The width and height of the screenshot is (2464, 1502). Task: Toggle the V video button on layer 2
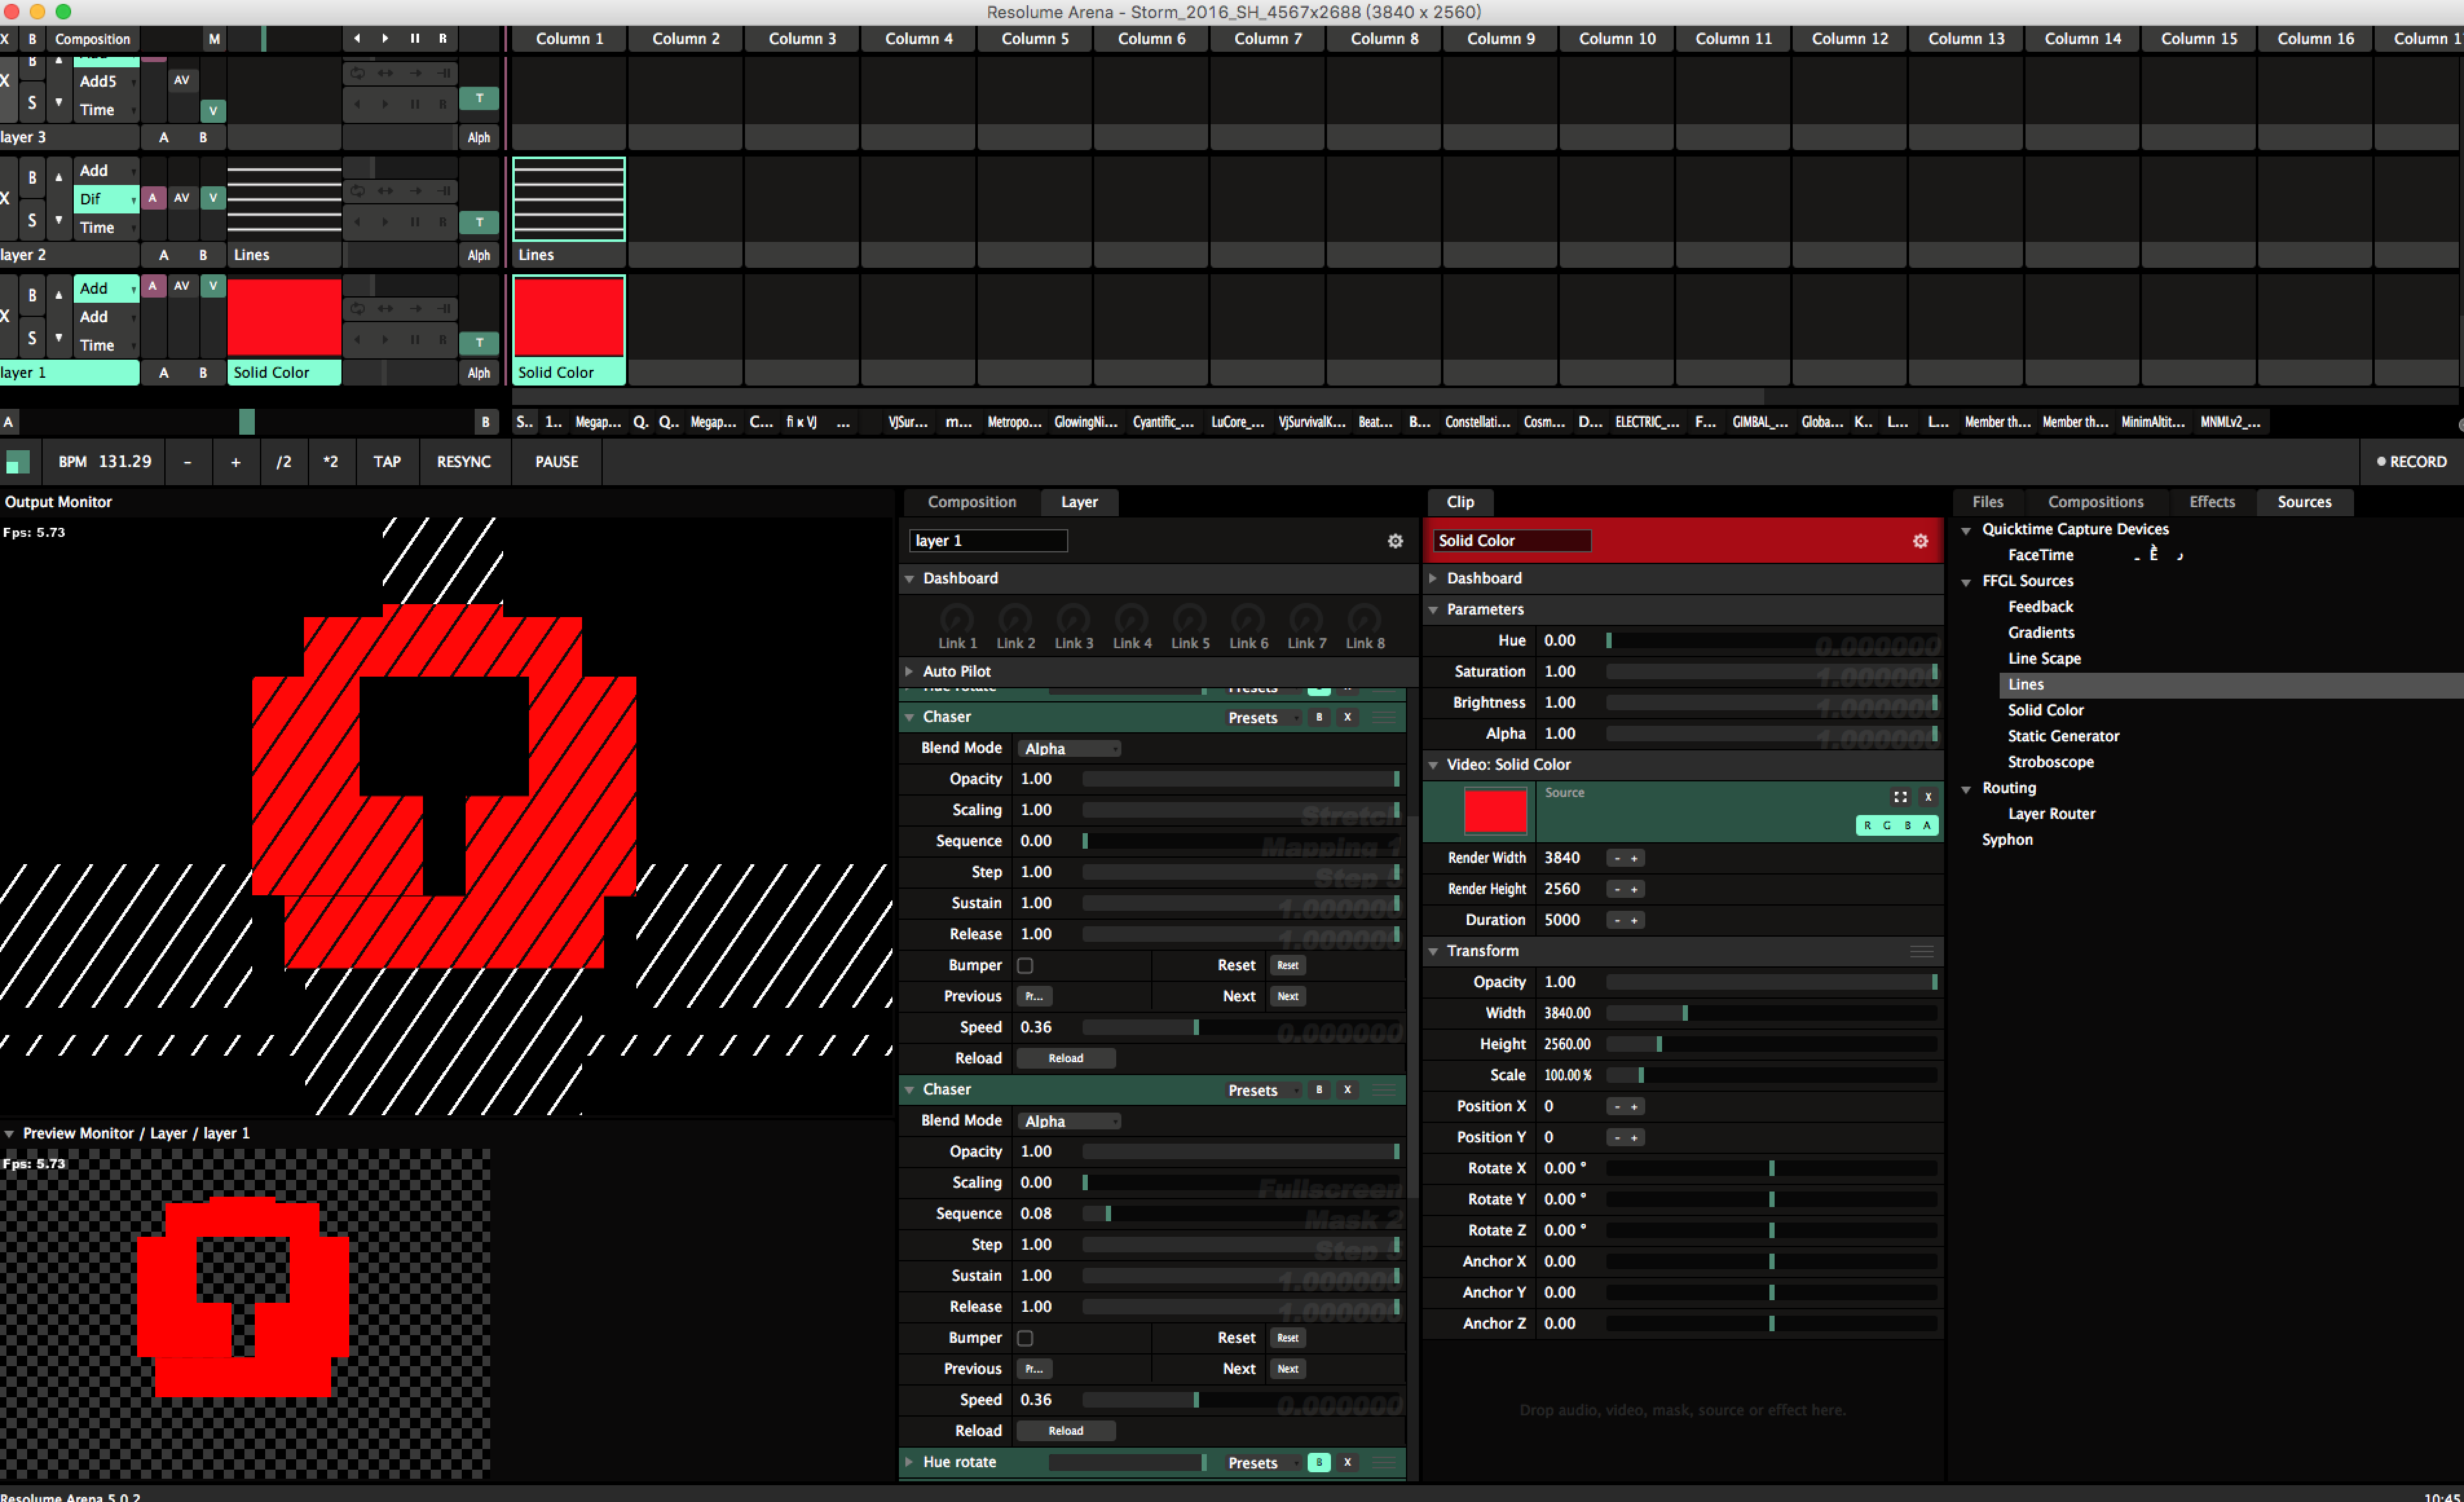point(213,198)
